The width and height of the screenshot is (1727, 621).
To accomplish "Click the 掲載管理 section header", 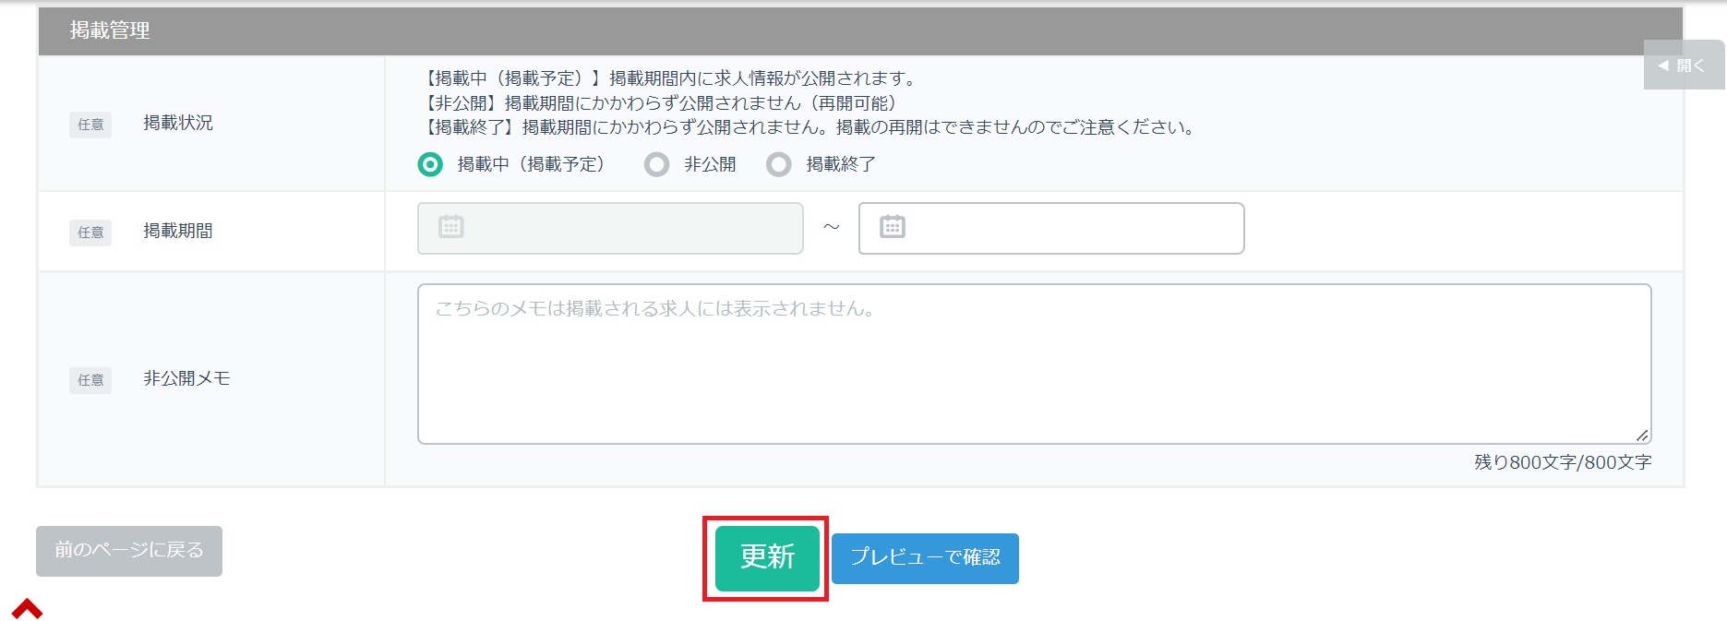I will point(110,30).
